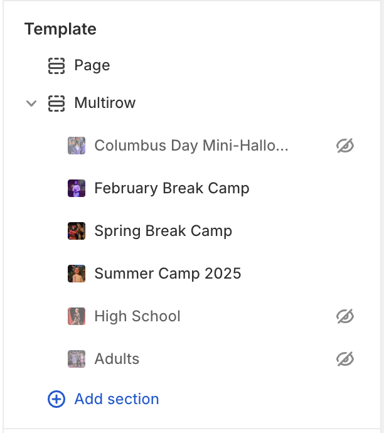Select the Adults block label
Viewport: 384px width, 433px height.
[117, 359]
